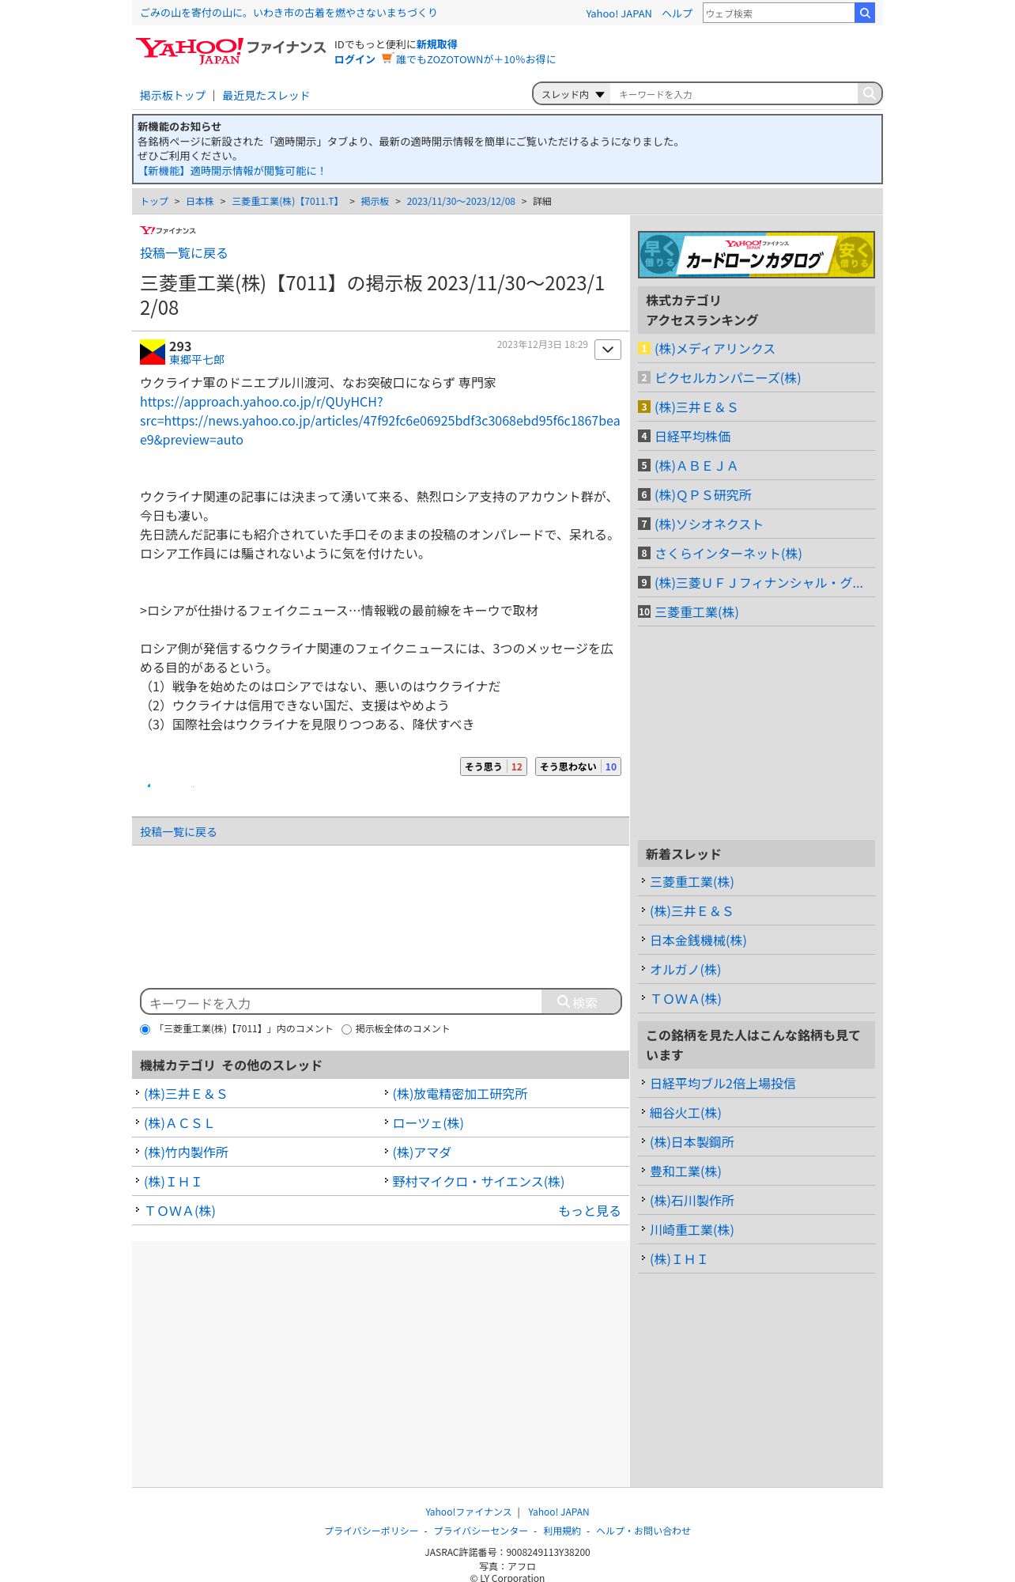Click the user avatar flag icon of post 293
Screen dimensions: 1015x1582
[x=153, y=352]
